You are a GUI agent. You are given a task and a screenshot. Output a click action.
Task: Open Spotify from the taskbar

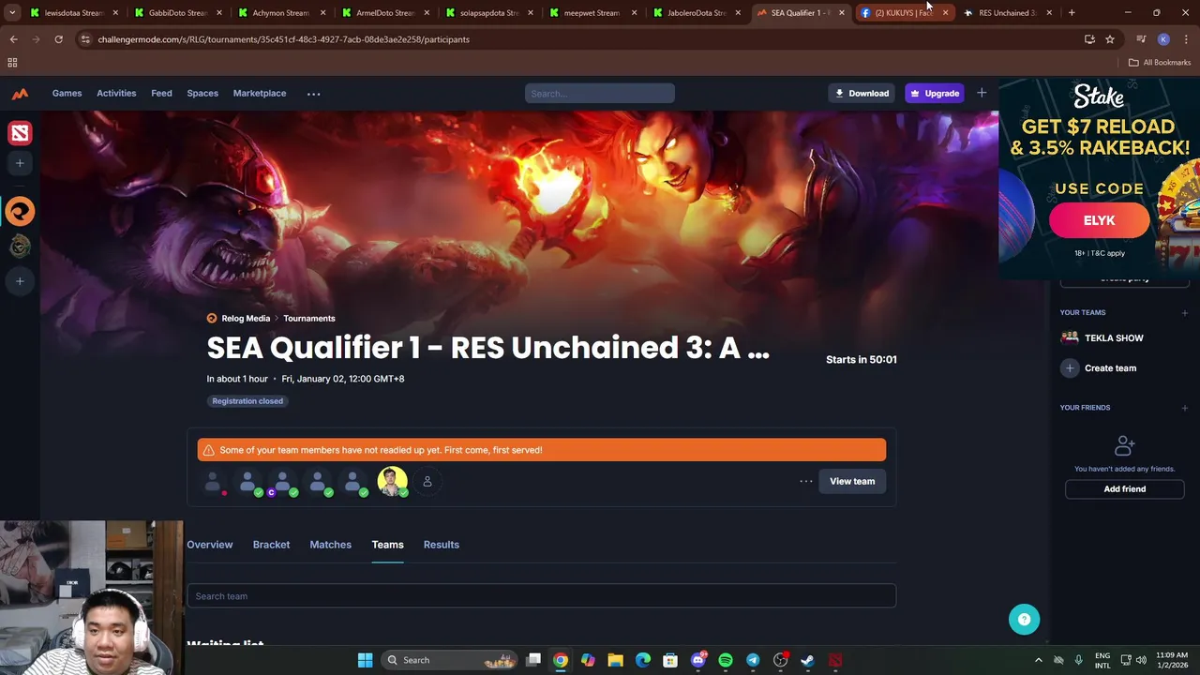point(726,660)
